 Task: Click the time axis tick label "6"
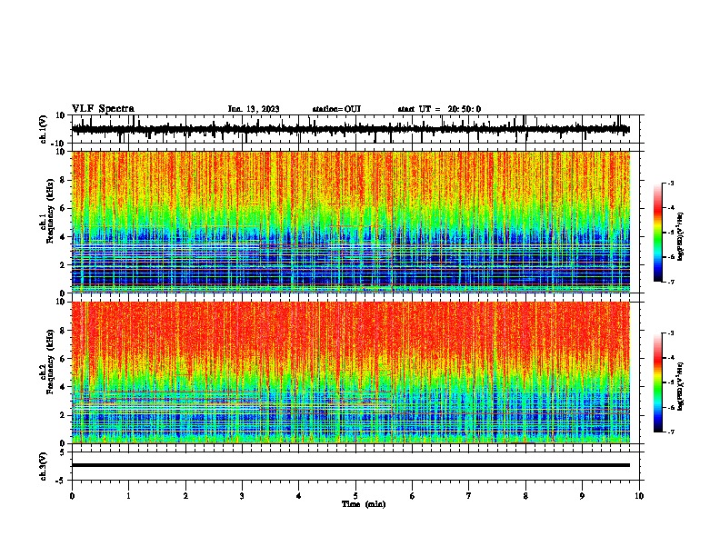(x=413, y=496)
